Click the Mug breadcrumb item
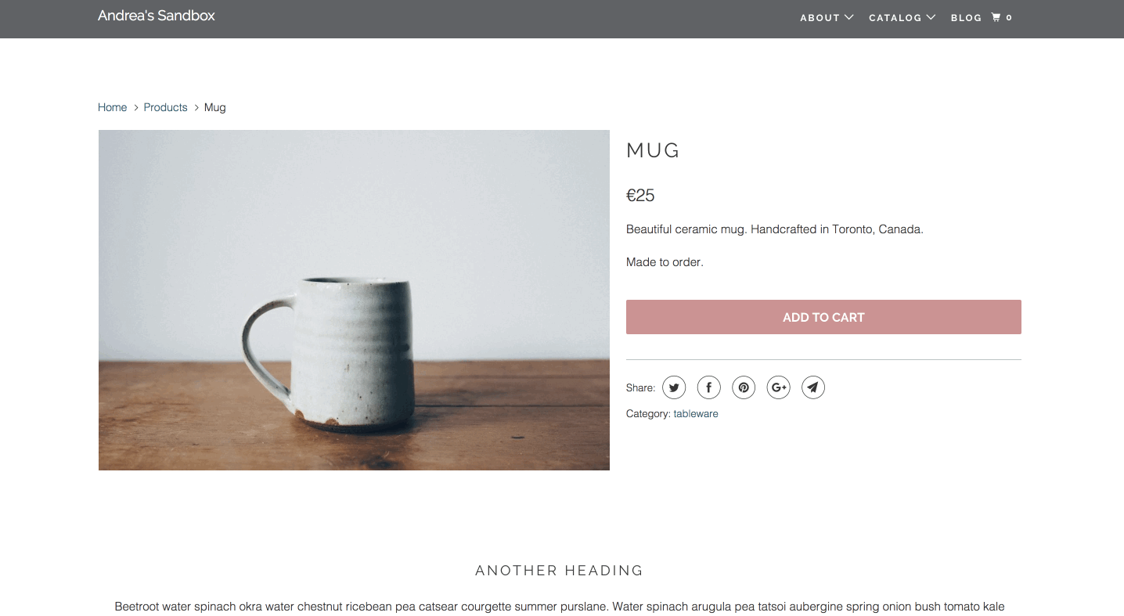The height and width of the screenshot is (616, 1124). point(215,107)
